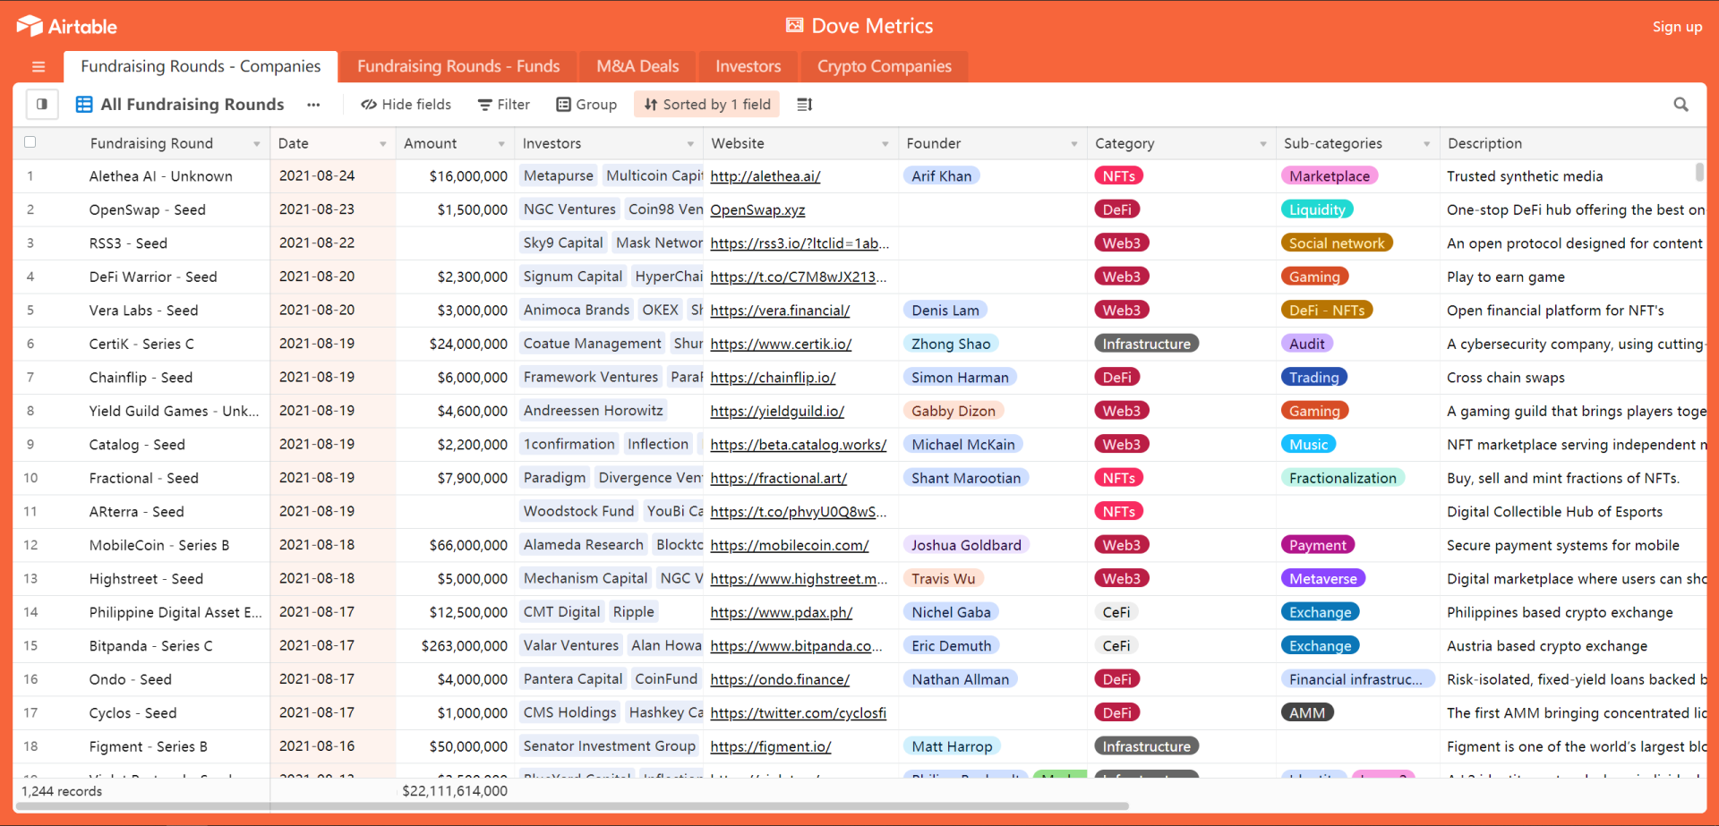This screenshot has height=826, width=1719.
Task: Expand Date column dropdown arrow
Action: [383, 144]
